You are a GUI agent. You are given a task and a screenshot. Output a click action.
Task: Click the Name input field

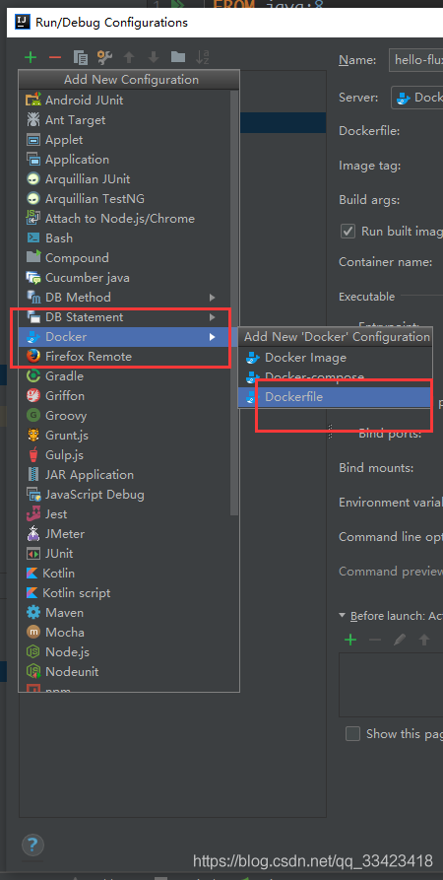tap(415, 60)
